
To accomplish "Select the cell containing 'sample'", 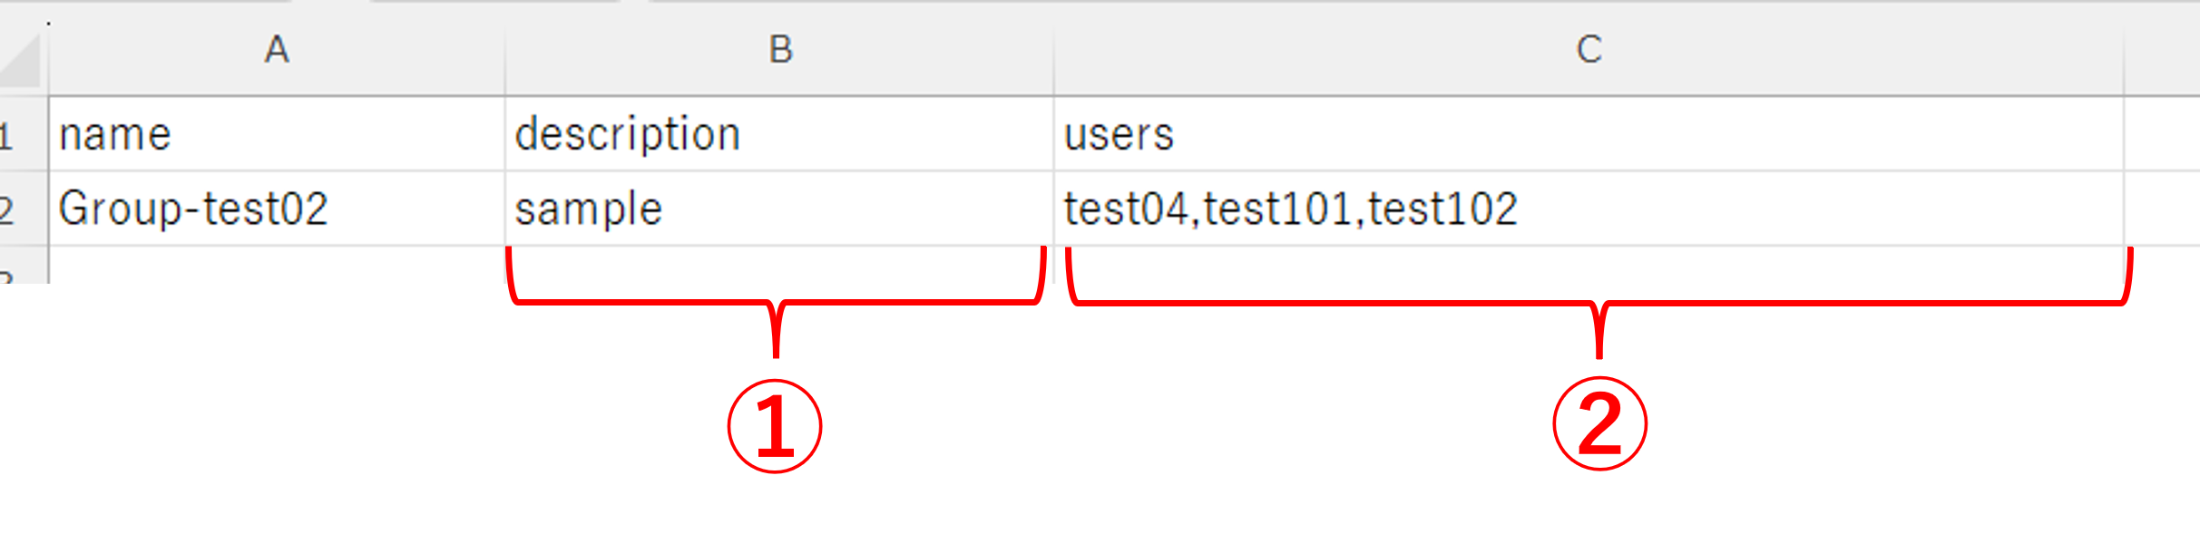I will (x=779, y=209).
